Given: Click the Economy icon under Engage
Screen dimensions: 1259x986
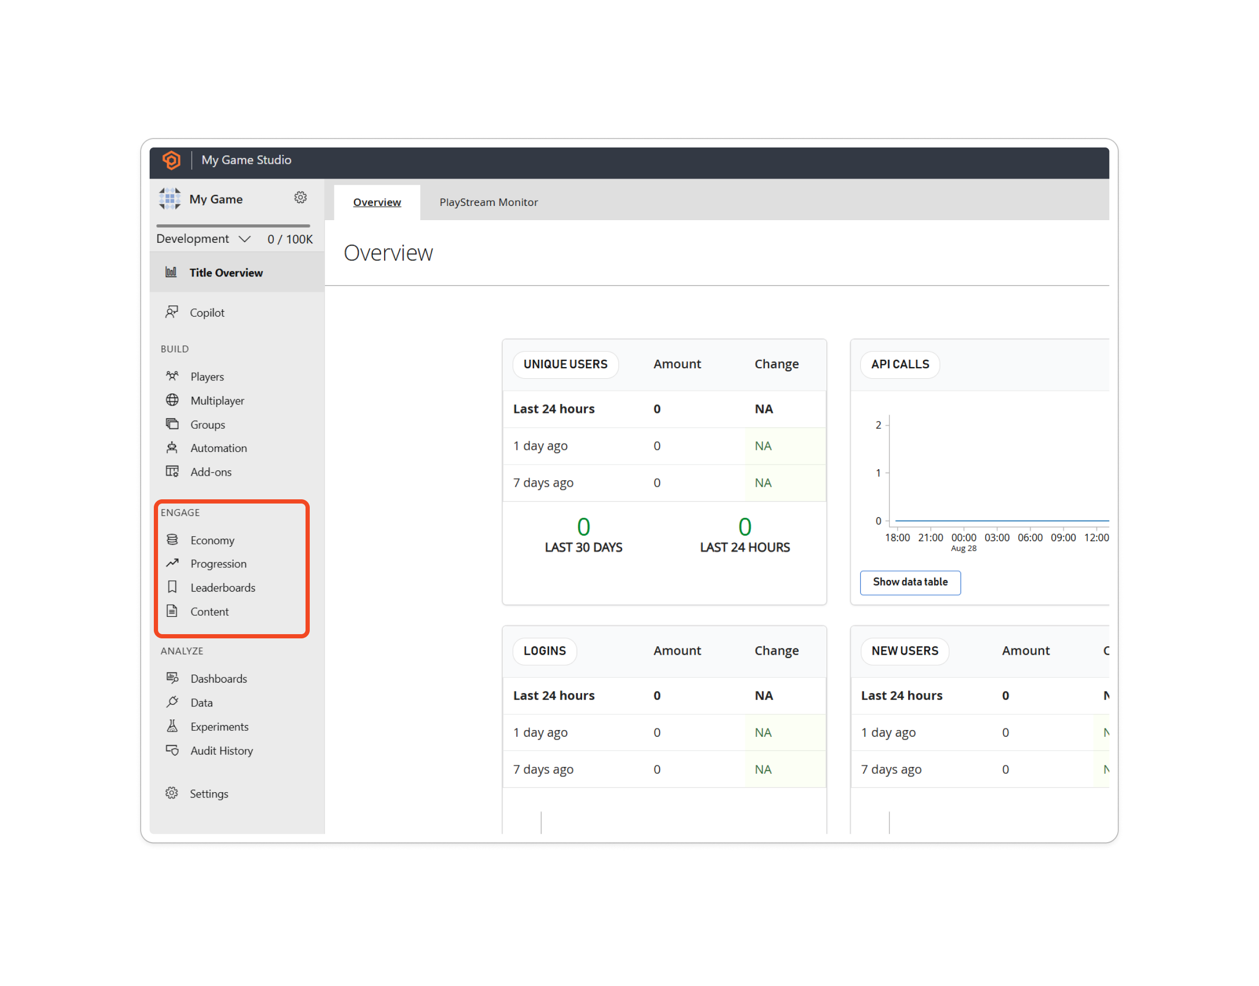Looking at the screenshot, I should [x=172, y=538].
